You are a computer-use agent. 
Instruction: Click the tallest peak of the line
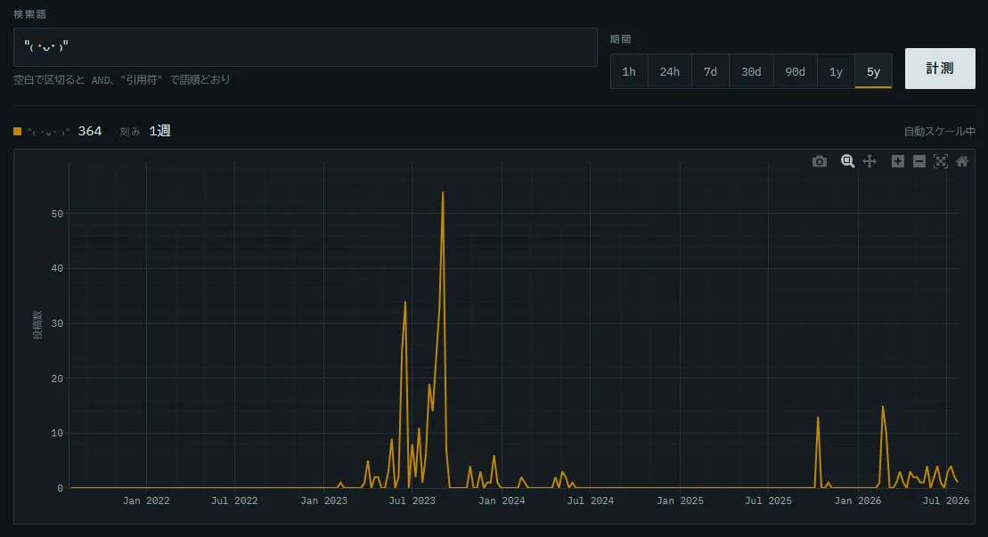pos(443,192)
